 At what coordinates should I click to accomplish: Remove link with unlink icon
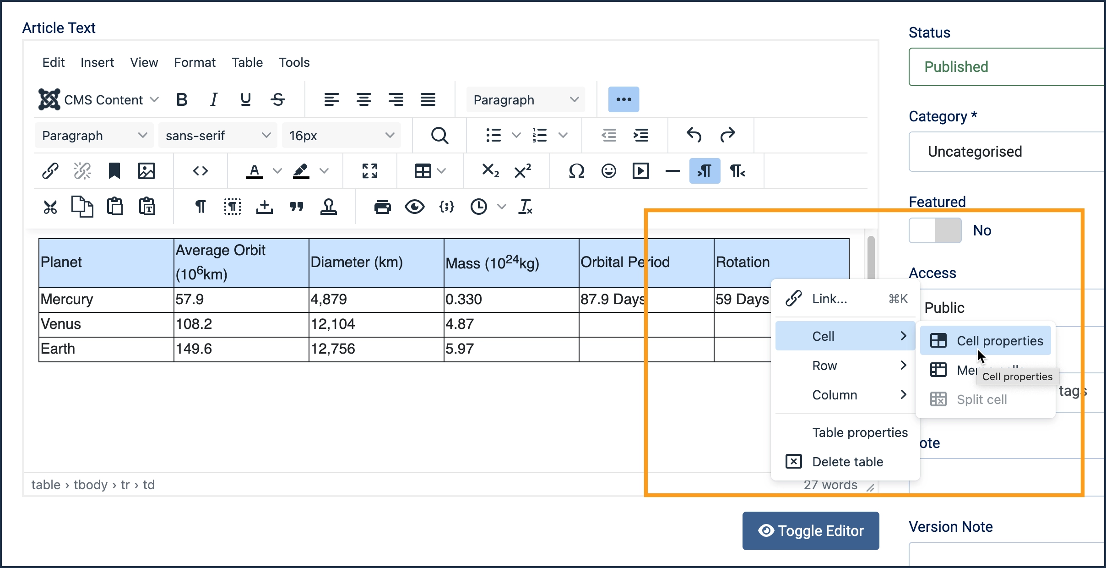82,171
